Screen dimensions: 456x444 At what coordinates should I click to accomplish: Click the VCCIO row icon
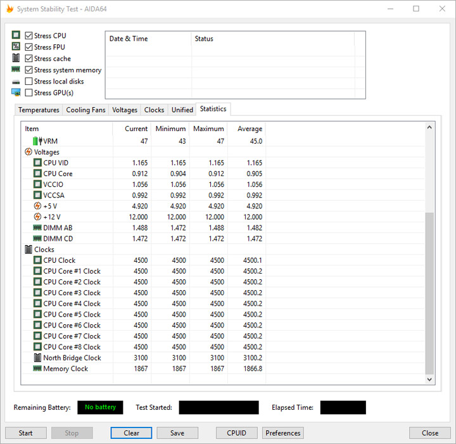(37, 184)
